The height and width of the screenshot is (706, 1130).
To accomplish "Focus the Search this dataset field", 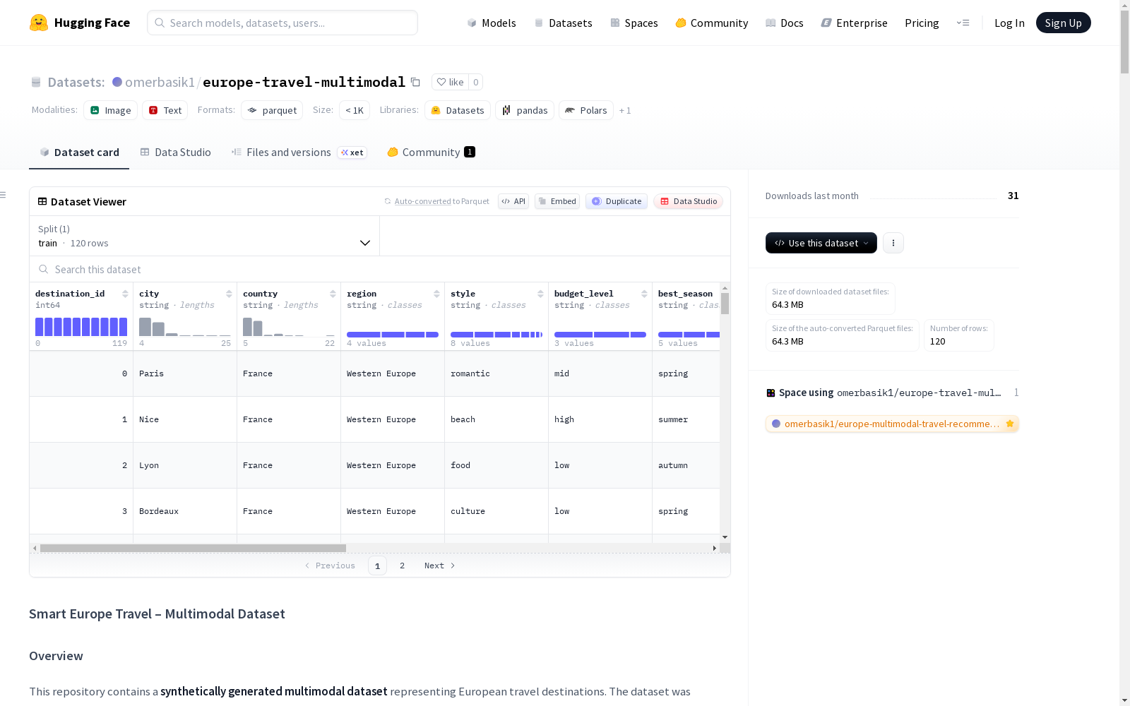I will click(380, 269).
